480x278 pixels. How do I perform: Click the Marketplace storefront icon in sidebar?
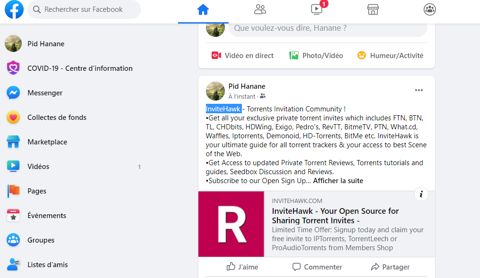point(13,142)
